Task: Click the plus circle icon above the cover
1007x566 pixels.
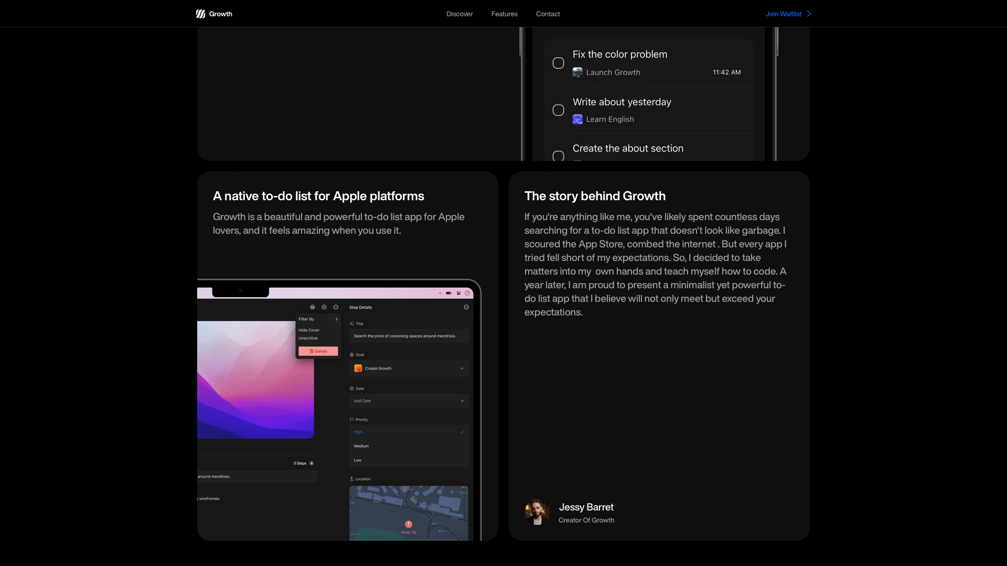Action: click(x=324, y=307)
